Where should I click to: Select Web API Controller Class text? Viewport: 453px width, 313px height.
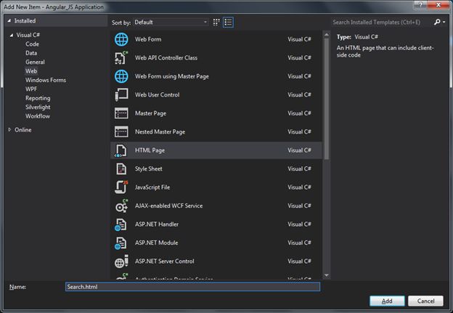pyautogui.click(x=166, y=58)
